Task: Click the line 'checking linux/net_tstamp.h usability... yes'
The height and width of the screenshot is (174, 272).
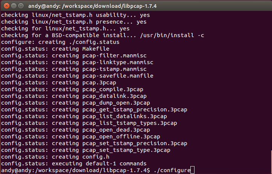Action: tap(76, 15)
